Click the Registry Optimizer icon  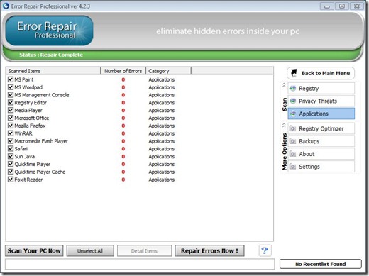click(293, 128)
